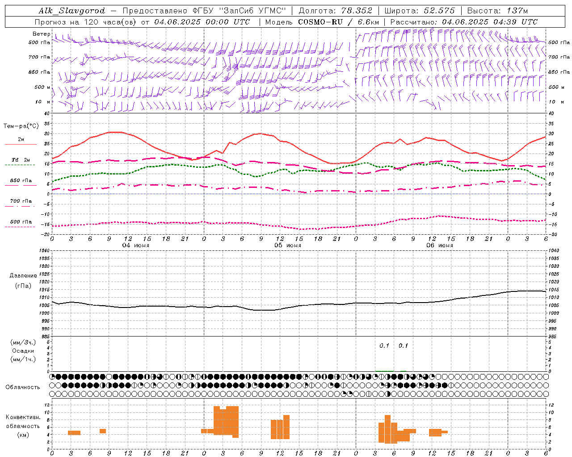Click the solid red line sample under 2м

pos(21,144)
